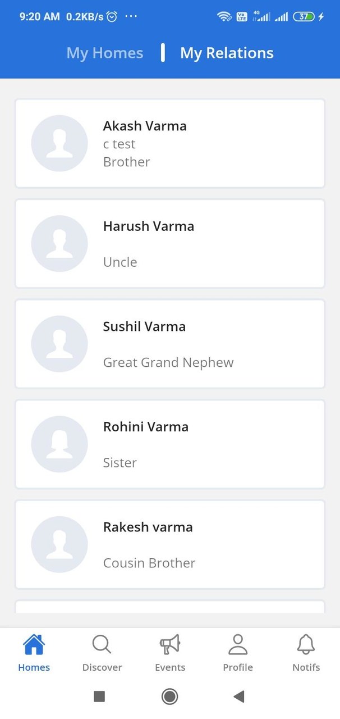
Task: Open the Akash Varma name link
Action: (145, 126)
